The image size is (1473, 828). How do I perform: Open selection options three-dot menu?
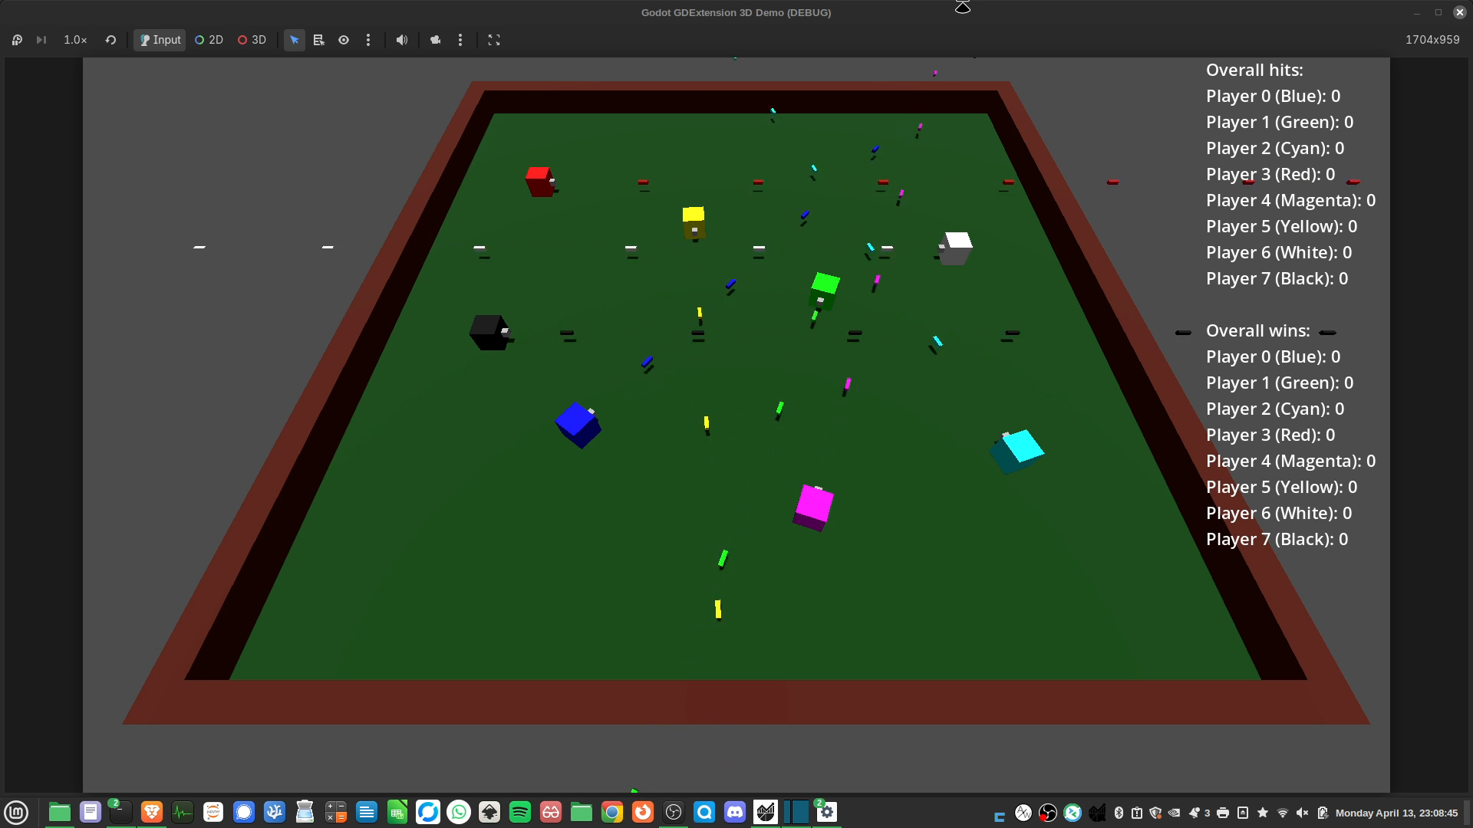point(368,40)
